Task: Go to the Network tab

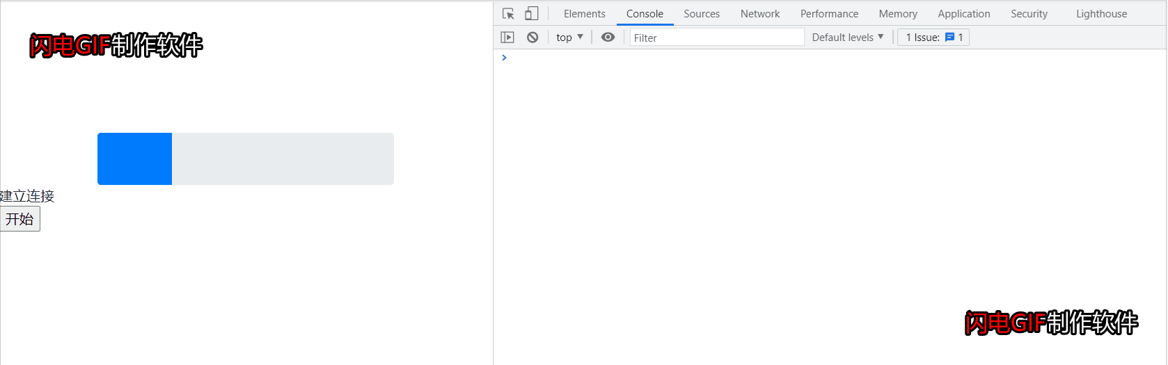Action: coord(760,14)
